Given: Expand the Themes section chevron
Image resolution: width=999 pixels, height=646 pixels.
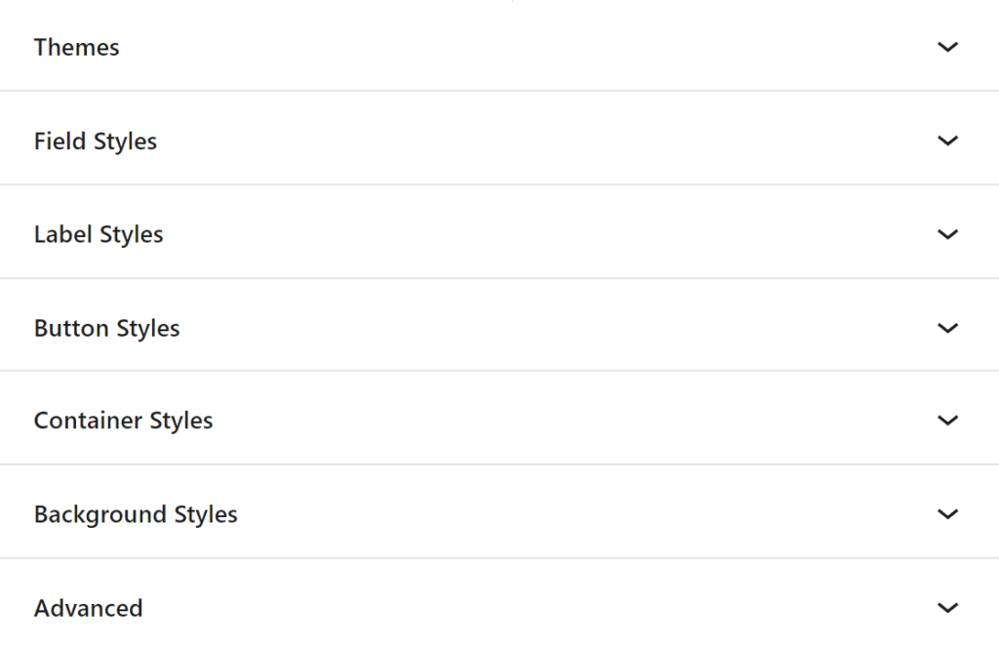Looking at the screenshot, I should (x=947, y=47).
